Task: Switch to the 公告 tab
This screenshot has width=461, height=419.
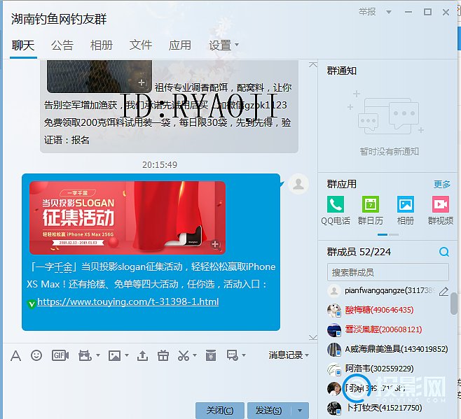Action: (x=62, y=45)
